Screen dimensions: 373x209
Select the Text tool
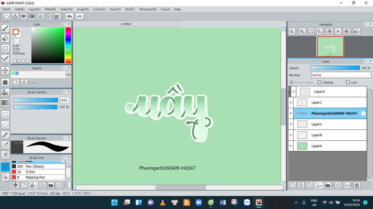point(5,167)
